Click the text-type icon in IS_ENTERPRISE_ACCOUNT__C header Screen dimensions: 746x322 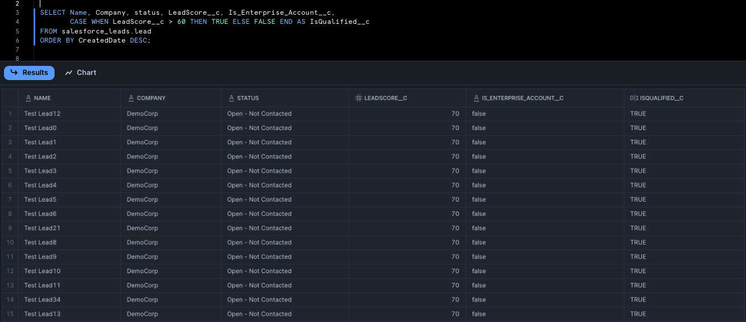point(476,98)
